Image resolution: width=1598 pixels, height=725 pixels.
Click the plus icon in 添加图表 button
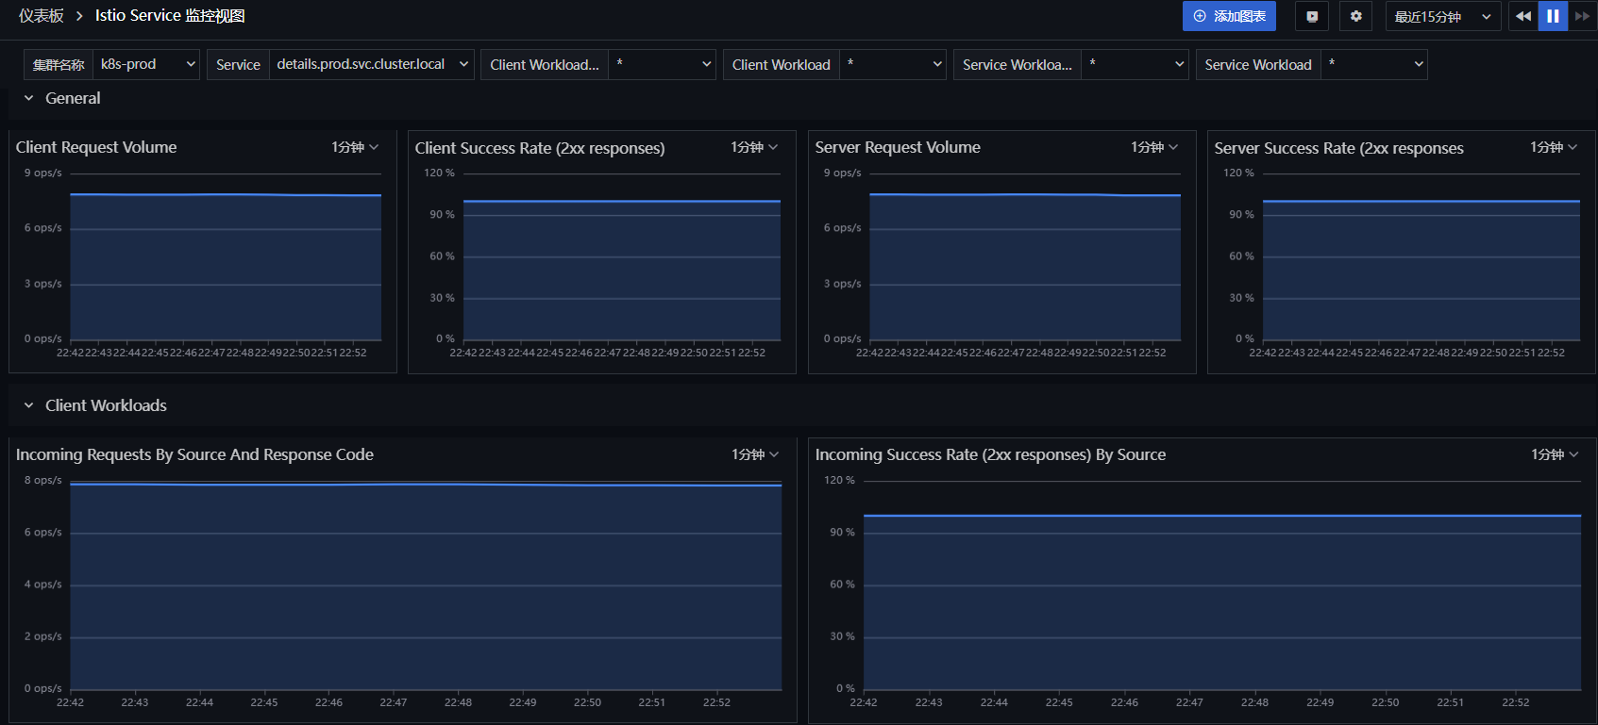(x=1200, y=16)
